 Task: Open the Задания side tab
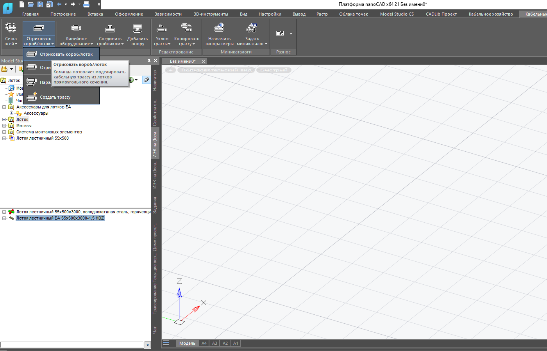155,205
